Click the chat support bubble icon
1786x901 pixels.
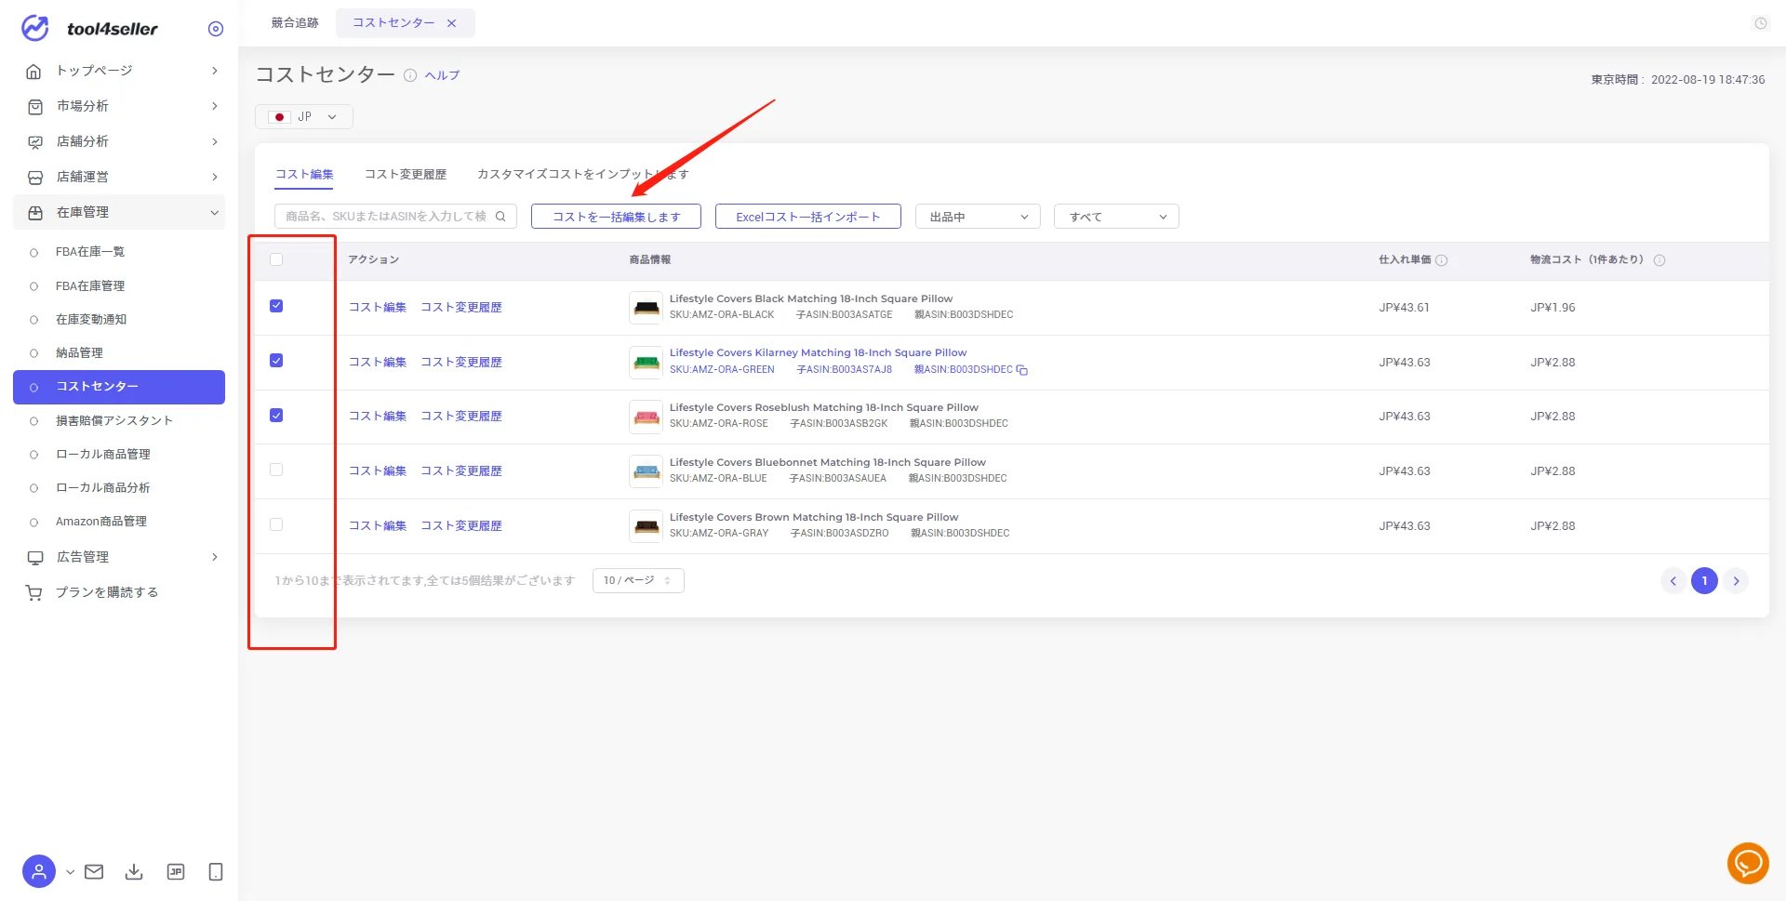(1747, 864)
